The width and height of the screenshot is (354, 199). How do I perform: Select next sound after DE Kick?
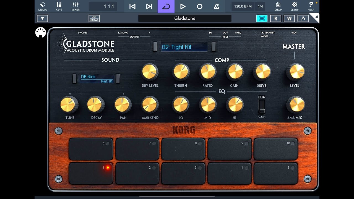pyautogui.click(x=118, y=78)
